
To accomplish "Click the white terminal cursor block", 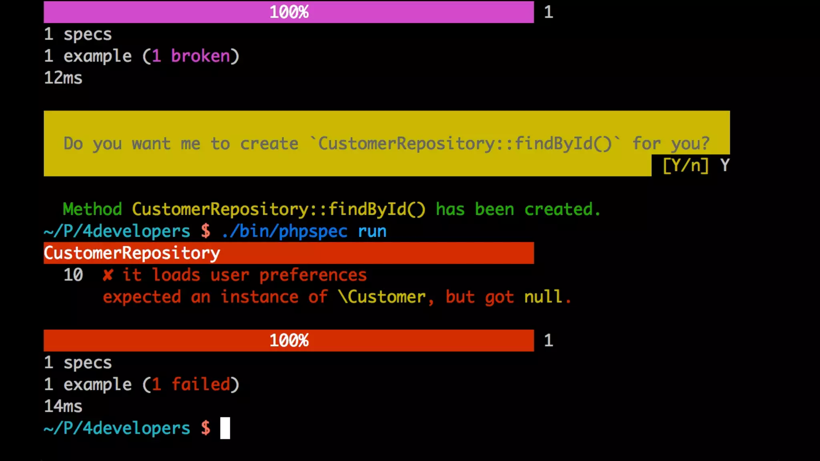I will (225, 428).
